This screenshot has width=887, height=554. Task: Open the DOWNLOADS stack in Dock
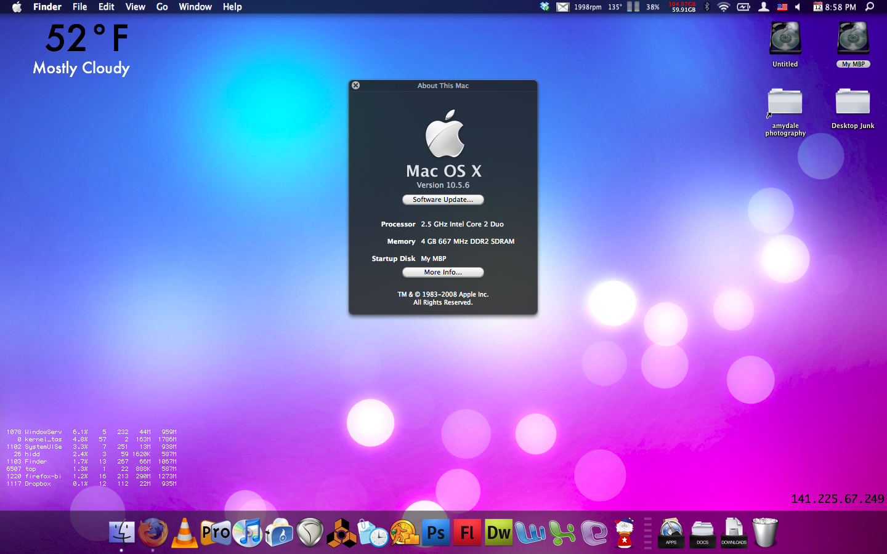tap(734, 532)
